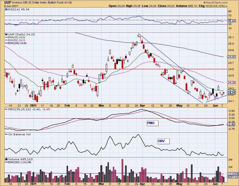Screen dimensions: 239x186
Task: Click the volume bars icon beside Volume 685,110
Action: click(6, 159)
